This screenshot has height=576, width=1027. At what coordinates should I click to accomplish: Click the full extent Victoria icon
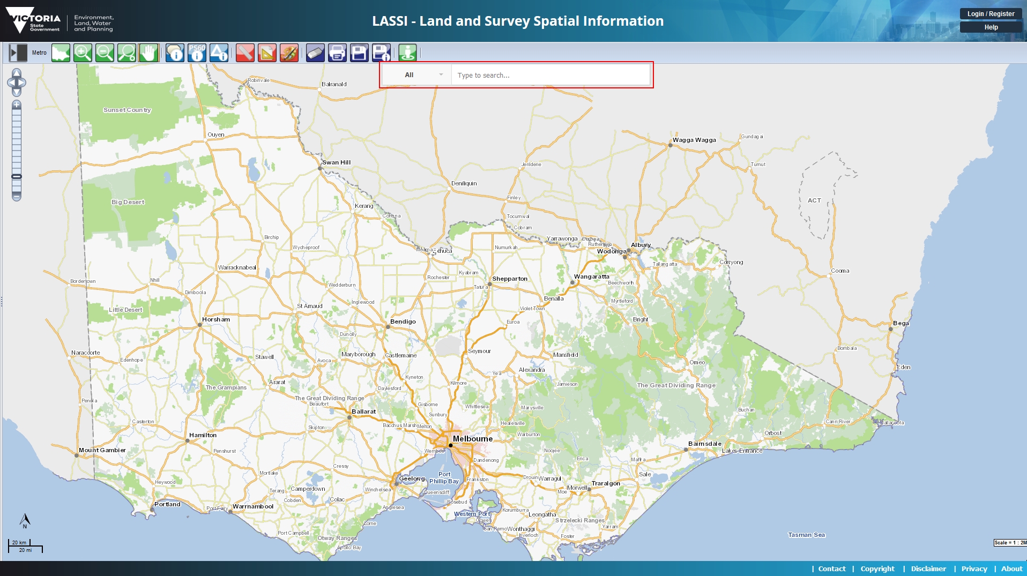coord(61,53)
